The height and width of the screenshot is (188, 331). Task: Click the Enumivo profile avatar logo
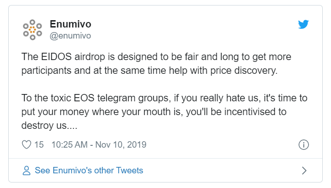point(33,29)
